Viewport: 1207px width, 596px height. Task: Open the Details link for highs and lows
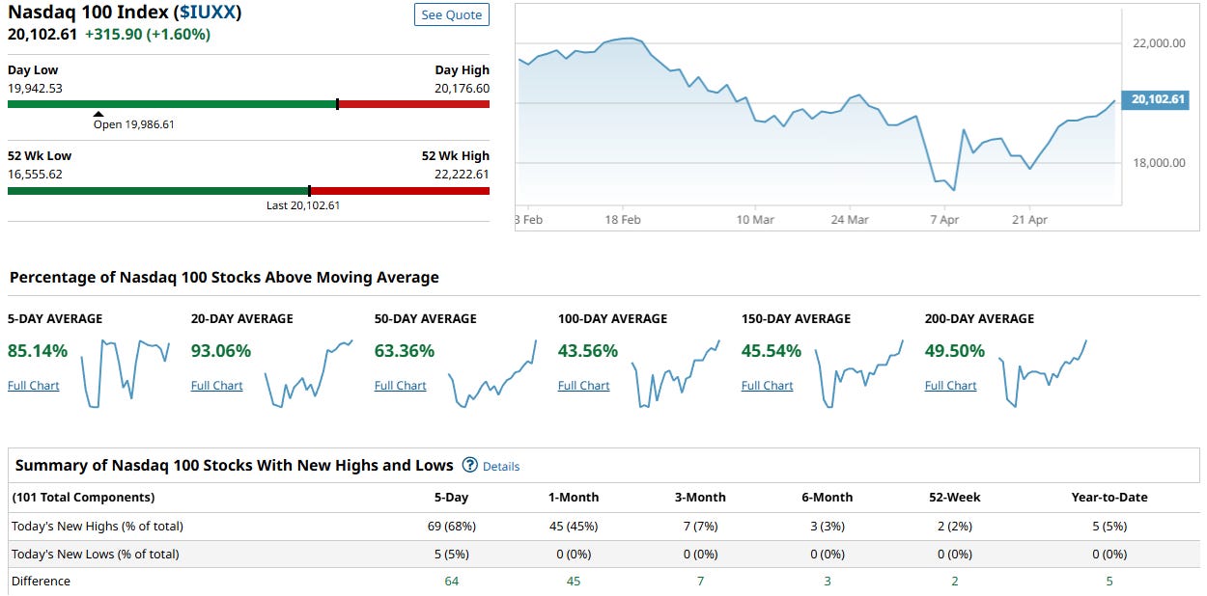[501, 467]
